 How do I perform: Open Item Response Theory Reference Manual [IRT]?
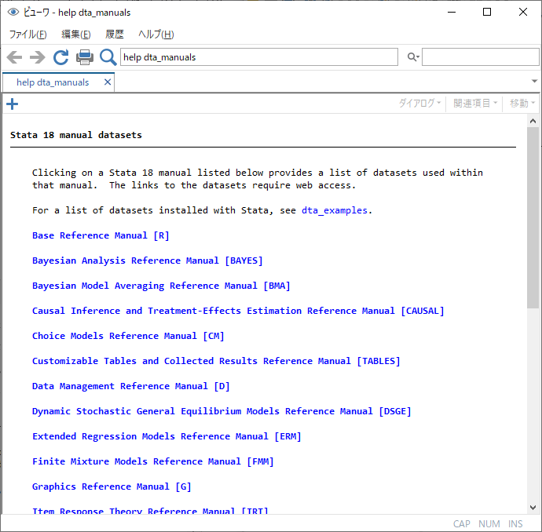[150, 511]
